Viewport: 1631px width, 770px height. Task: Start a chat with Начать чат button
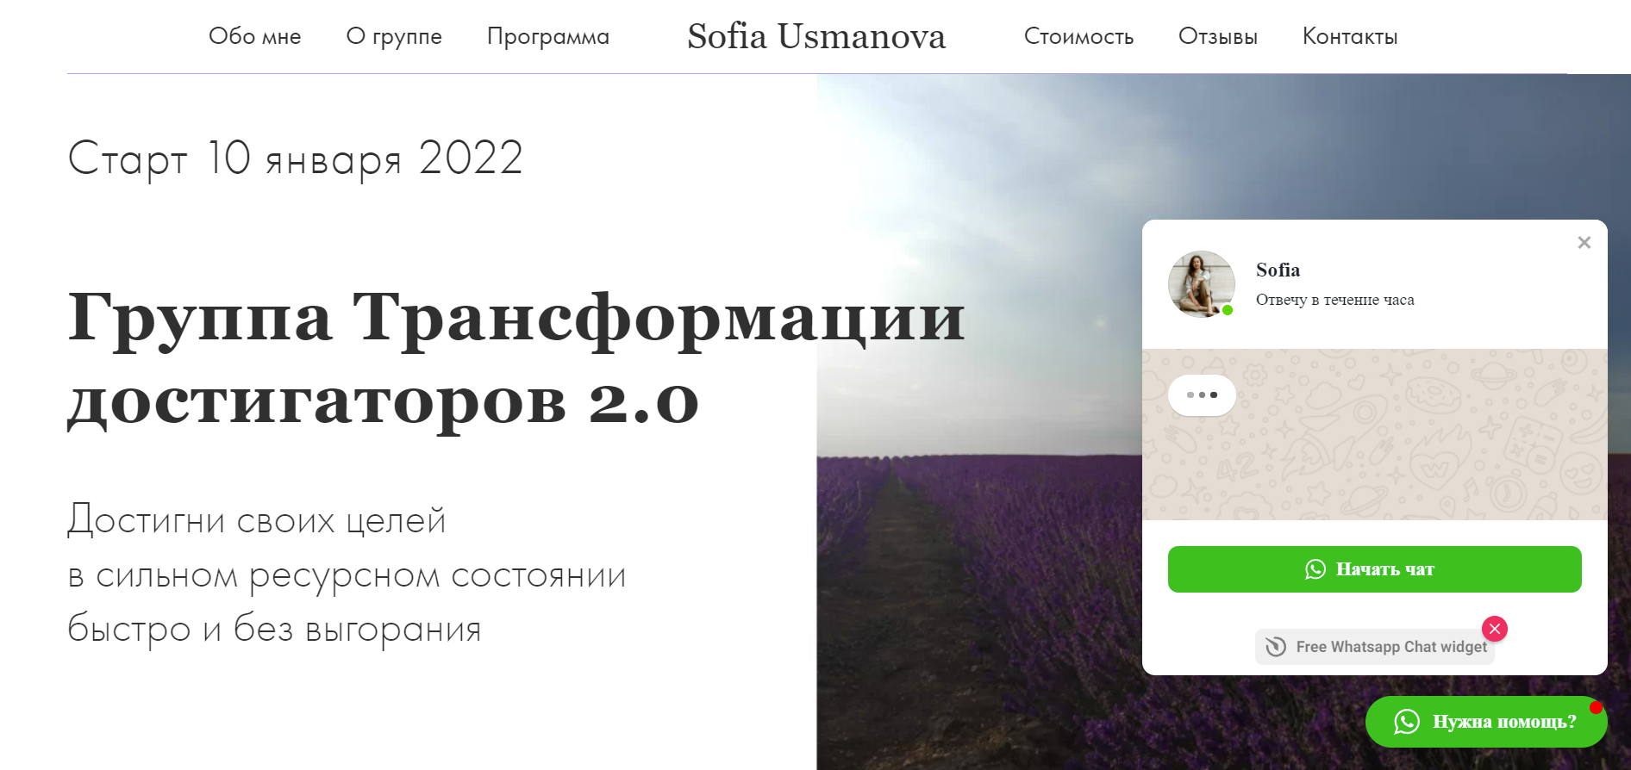point(1375,569)
